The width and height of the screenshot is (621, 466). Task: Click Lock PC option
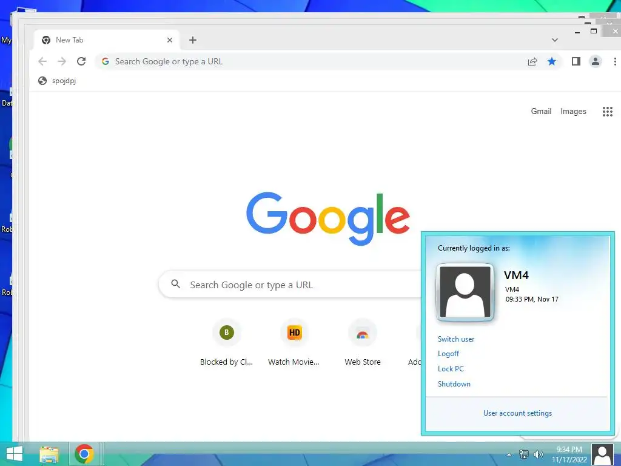tap(451, 368)
